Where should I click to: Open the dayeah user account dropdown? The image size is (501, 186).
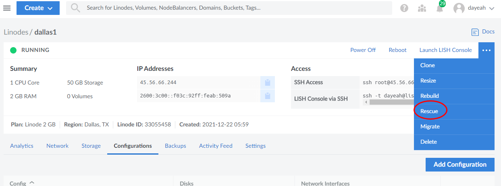tap(474, 8)
